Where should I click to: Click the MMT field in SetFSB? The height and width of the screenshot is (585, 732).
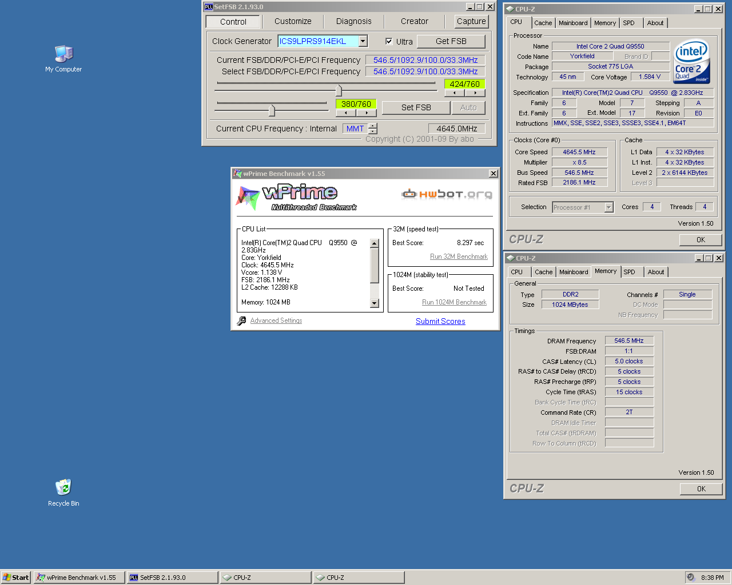click(355, 129)
